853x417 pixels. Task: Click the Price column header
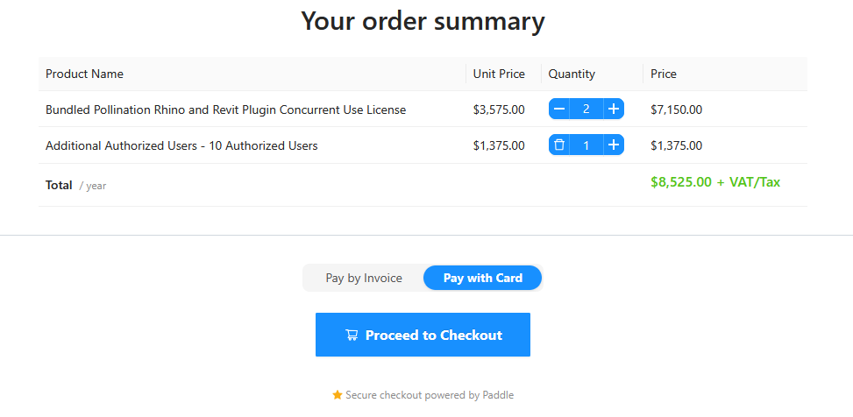(x=664, y=74)
